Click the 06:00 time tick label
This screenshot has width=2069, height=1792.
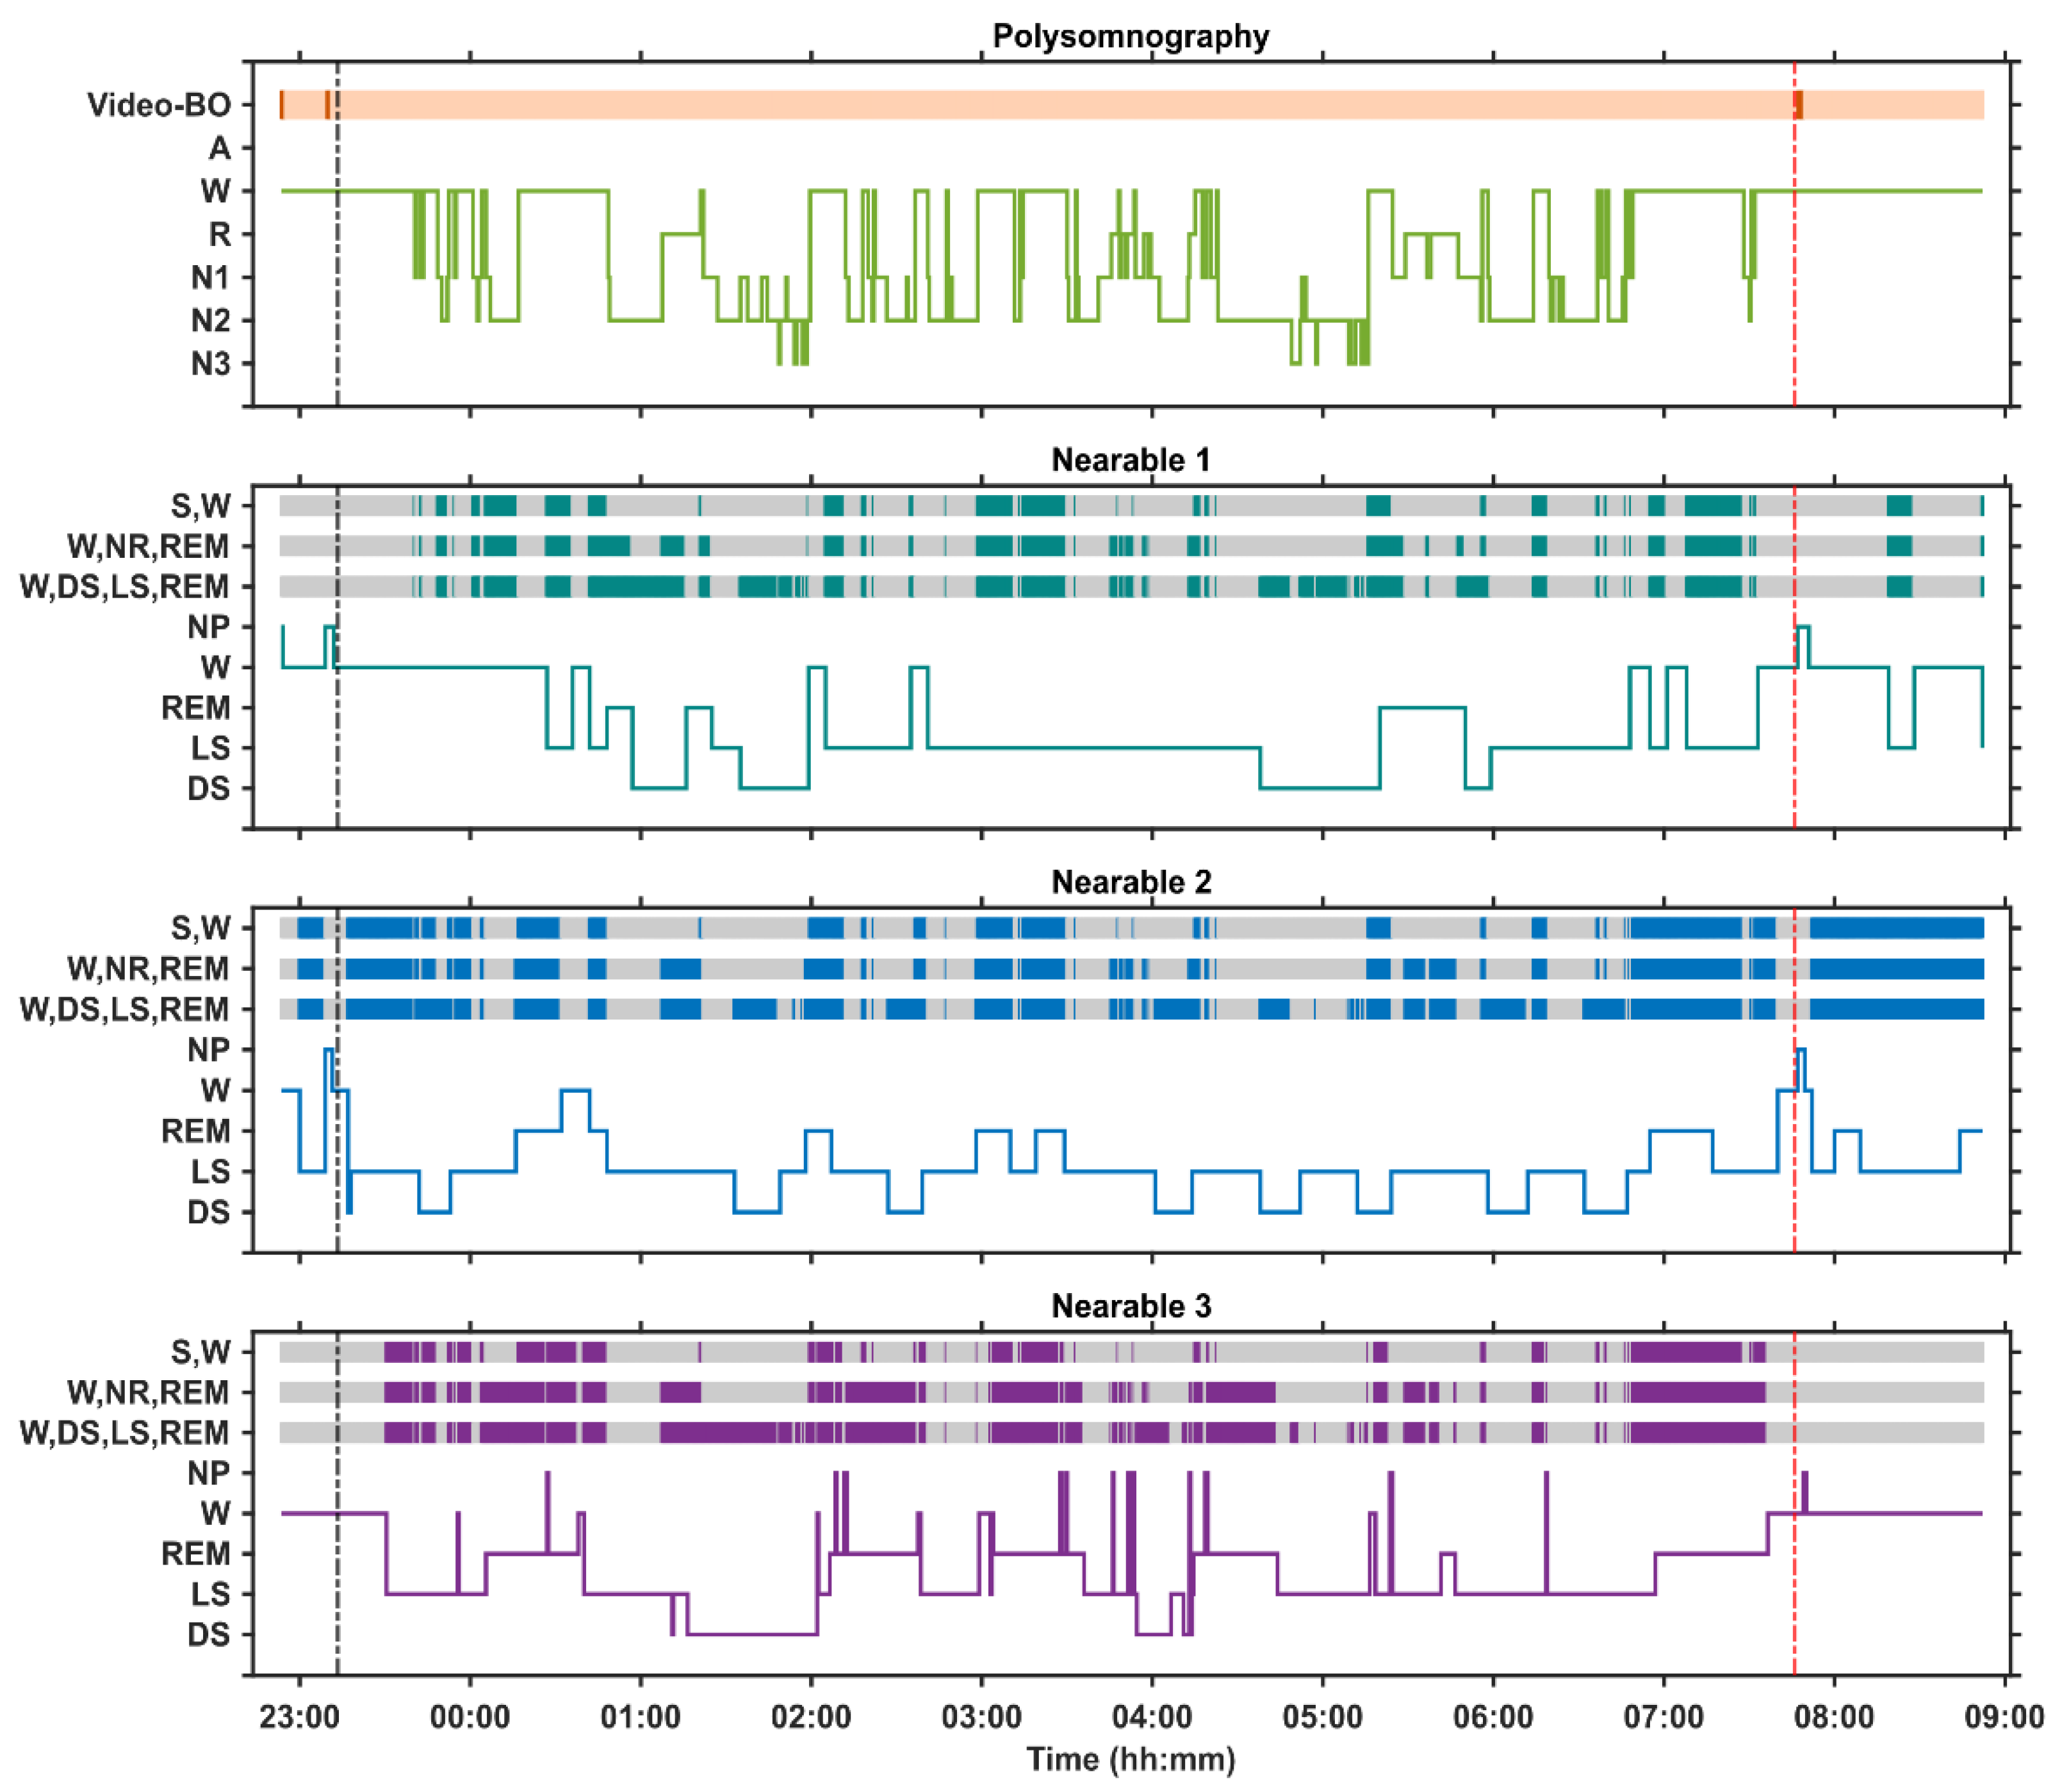click(1493, 1718)
